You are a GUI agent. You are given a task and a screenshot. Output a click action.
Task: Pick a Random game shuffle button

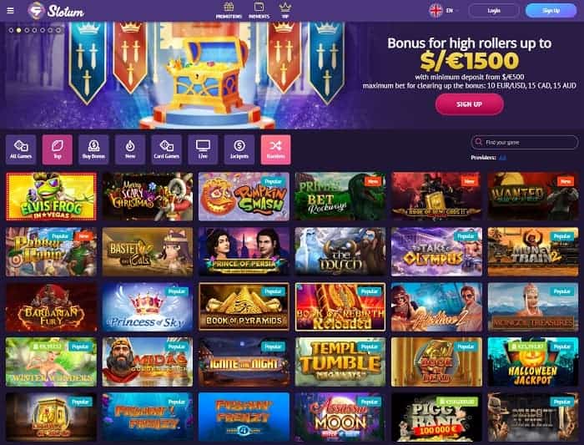(x=275, y=149)
